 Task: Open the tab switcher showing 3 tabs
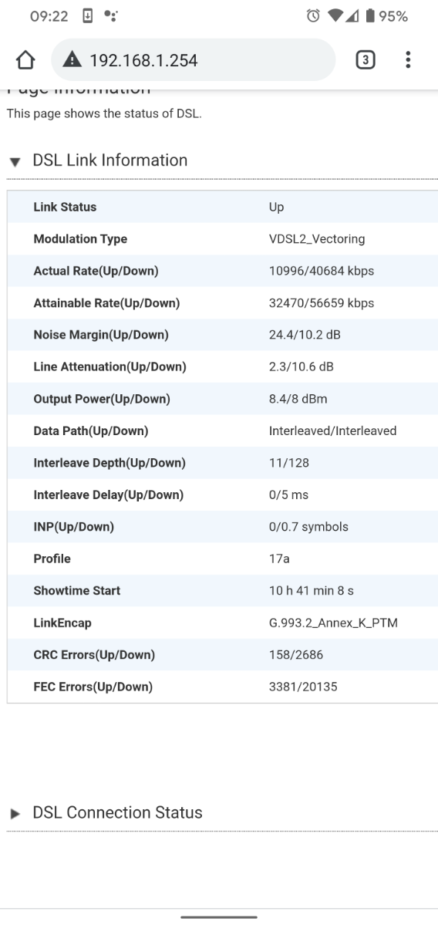click(366, 59)
